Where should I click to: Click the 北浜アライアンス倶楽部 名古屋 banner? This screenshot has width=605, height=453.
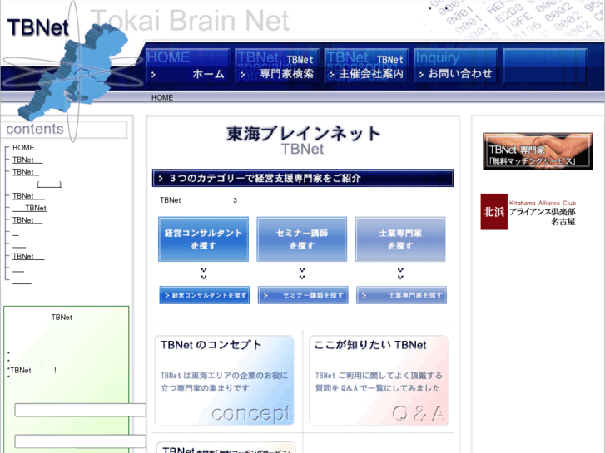tap(528, 212)
